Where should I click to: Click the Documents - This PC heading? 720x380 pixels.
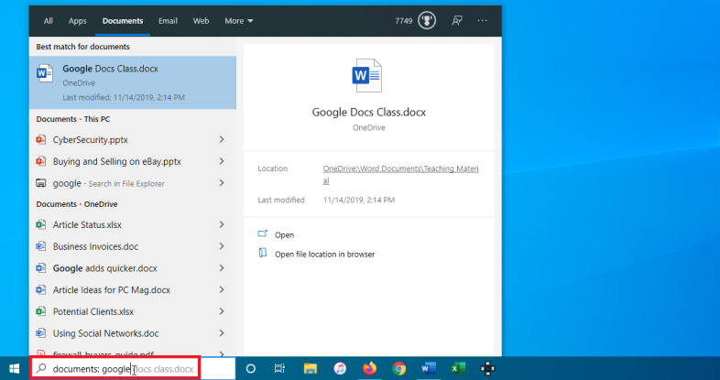[73, 119]
